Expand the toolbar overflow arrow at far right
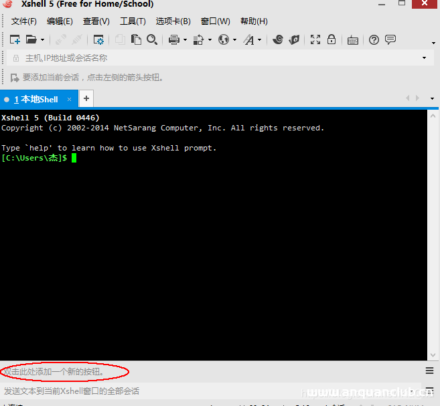Screen dimensions: 440x406 click(433, 43)
